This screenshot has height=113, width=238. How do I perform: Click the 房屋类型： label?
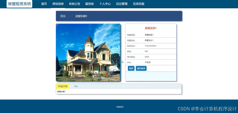point(132,35)
